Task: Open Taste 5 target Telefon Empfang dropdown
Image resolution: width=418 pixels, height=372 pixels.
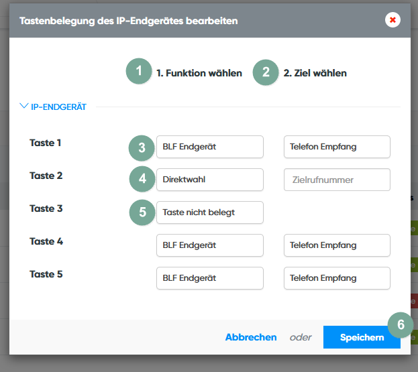Action: (337, 278)
